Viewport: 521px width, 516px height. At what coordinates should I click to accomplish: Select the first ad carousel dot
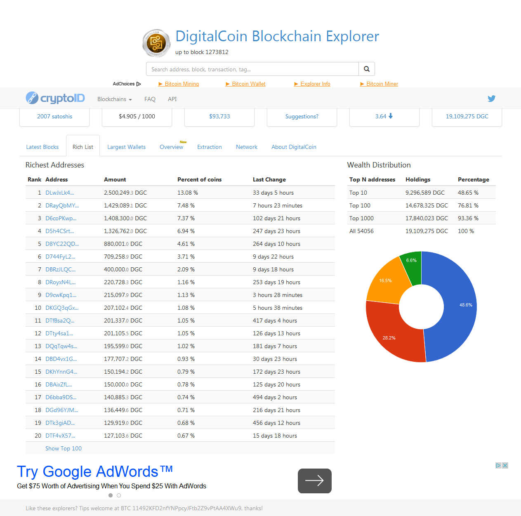(111, 495)
